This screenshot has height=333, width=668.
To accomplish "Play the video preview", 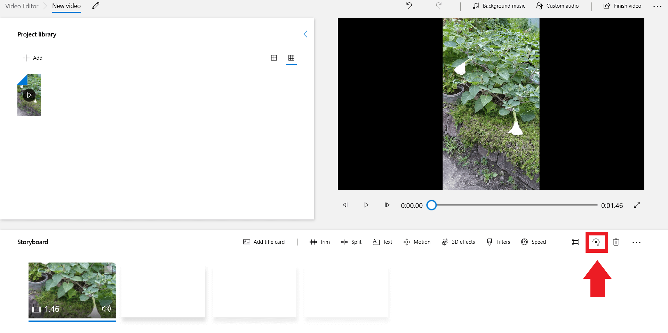I will pyautogui.click(x=366, y=205).
